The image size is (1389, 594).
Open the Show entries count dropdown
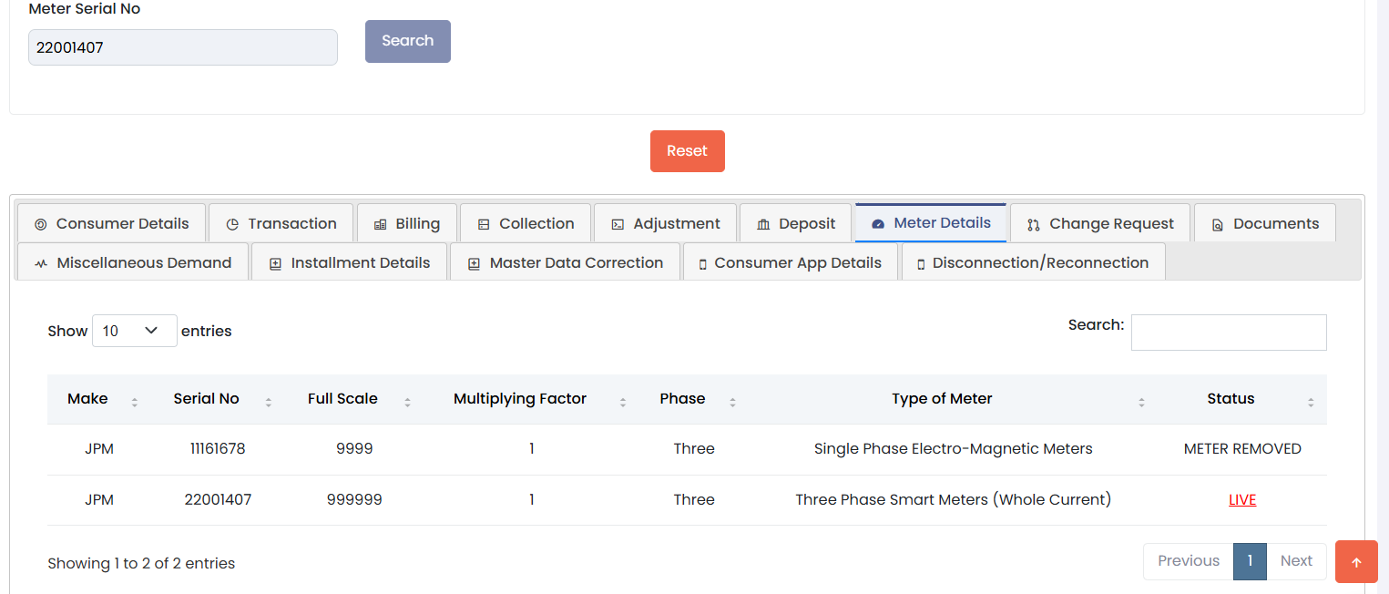[x=134, y=331]
